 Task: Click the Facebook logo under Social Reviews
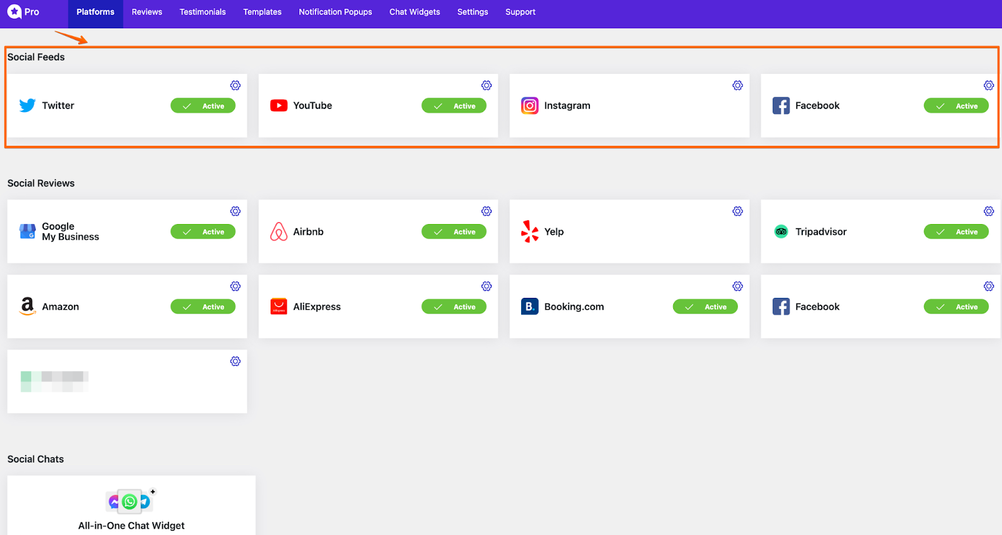pos(781,307)
